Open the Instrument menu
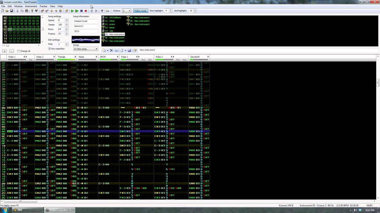The height and width of the screenshot is (213, 380). coord(31,6)
